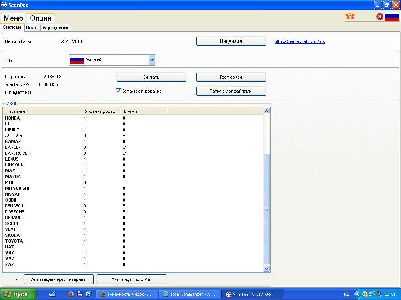Select the Опции tab
The height and width of the screenshot is (300, 401).
[40, 18]
